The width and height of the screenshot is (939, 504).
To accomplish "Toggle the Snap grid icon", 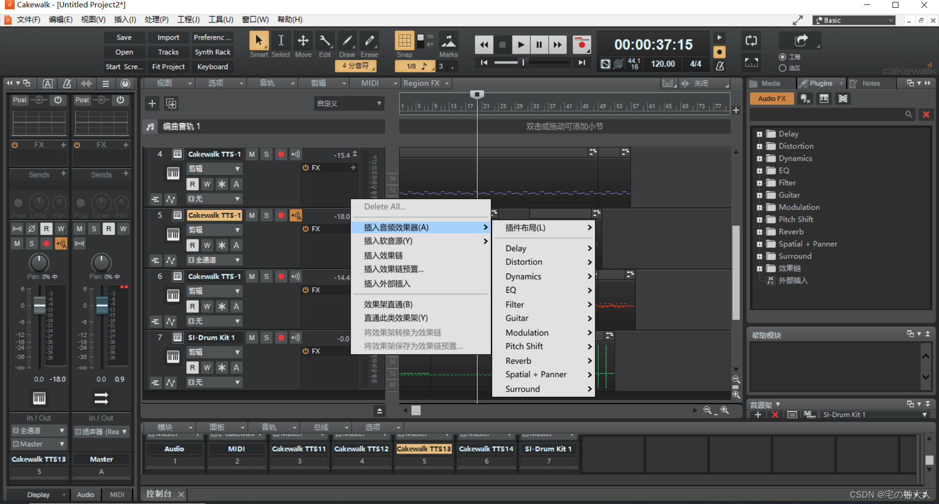I will coord(404,41).
